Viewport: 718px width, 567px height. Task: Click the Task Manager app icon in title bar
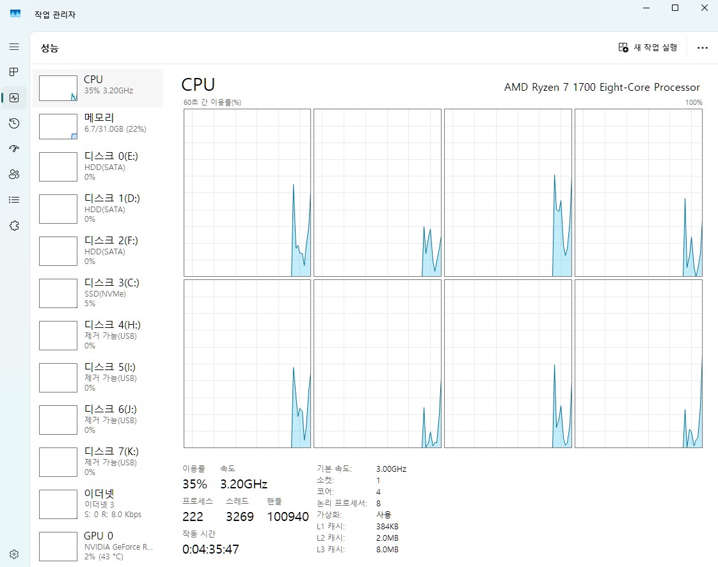(15, 13)
